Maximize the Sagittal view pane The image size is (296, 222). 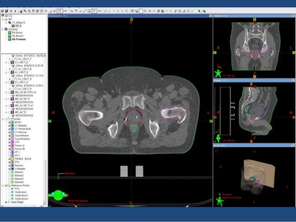[x=293, y=81]
